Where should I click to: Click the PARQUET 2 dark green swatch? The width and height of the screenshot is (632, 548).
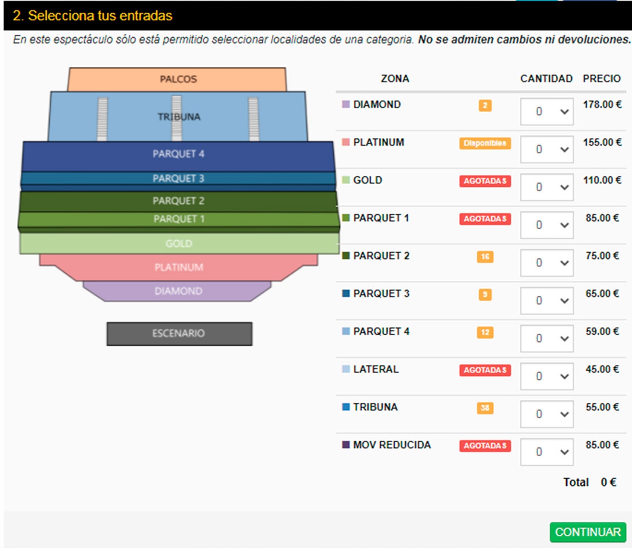[346, 256]
